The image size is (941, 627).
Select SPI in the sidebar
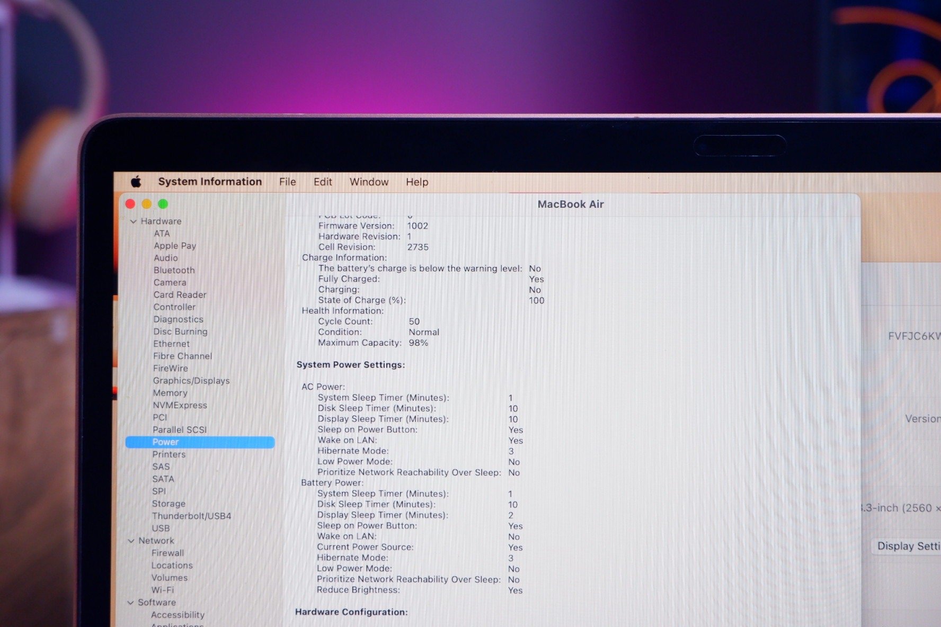(159, 491)
